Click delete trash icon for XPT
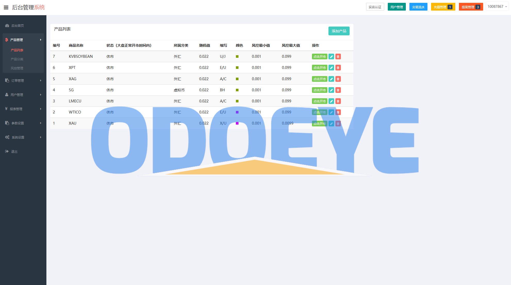Screen dimensions: 511x285 click(338, 68)
